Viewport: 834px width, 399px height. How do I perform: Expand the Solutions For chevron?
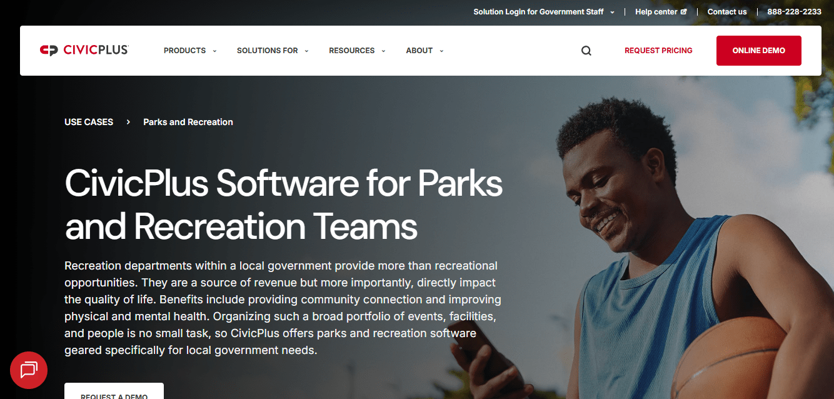tap(306, 51)
